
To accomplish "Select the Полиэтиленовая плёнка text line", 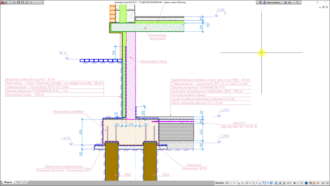I will (x=188, y=95).
